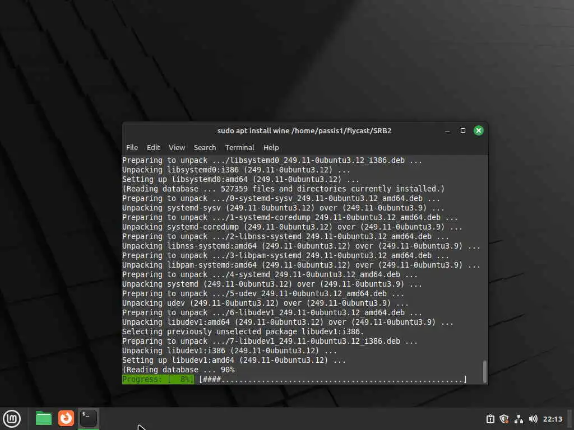The image size is (574, 430).
Task: Click the 'Unpacking systemd-sysv' line
Action: [x=283, y=208]
